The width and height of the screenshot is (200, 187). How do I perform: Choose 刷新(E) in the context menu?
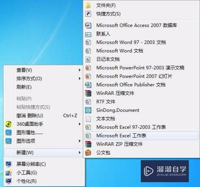[x=44, y=87]
